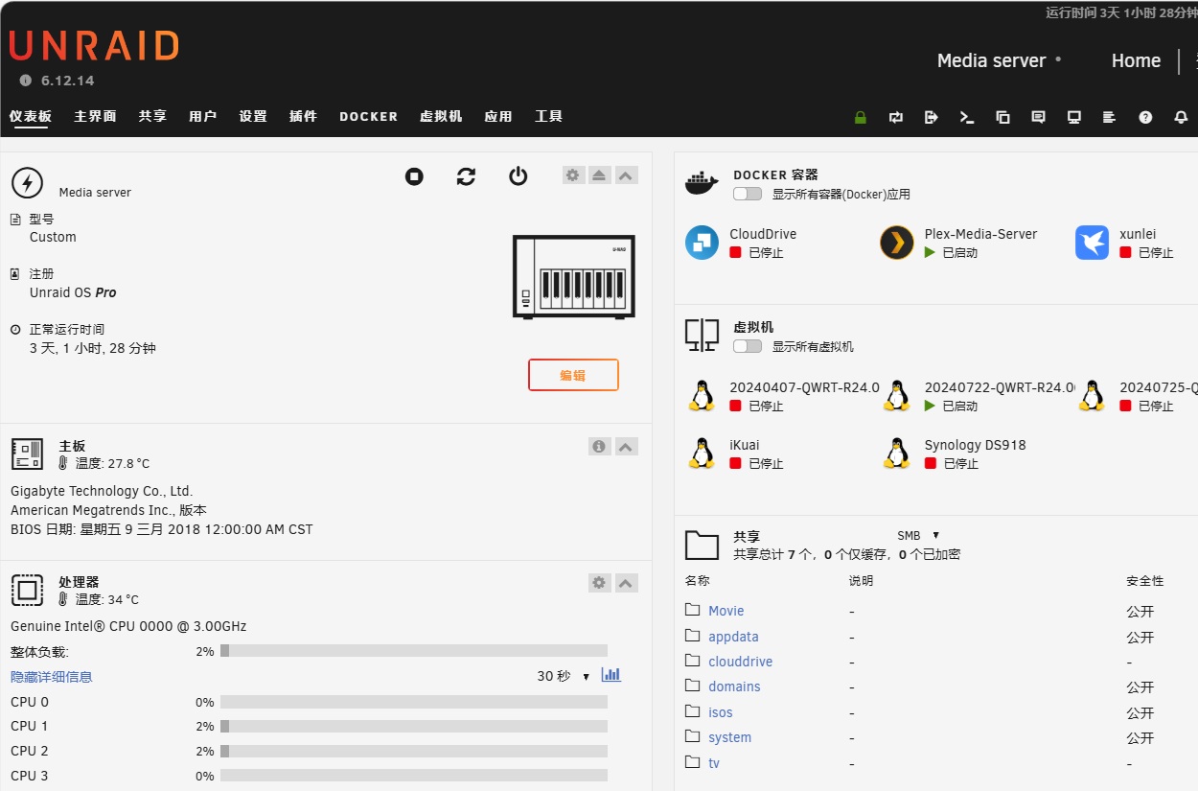The width and height of the screenshot is (1198, 791).
Task: Click the monitor info icon in header
Action: 1074,117
